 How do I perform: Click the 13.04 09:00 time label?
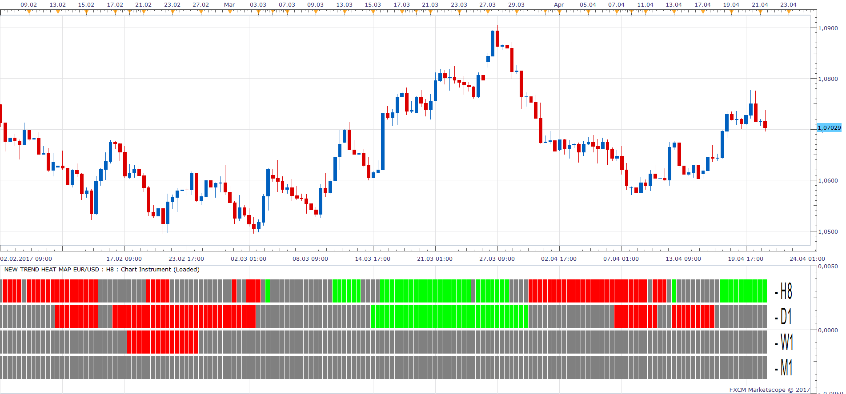coord(683,259)
